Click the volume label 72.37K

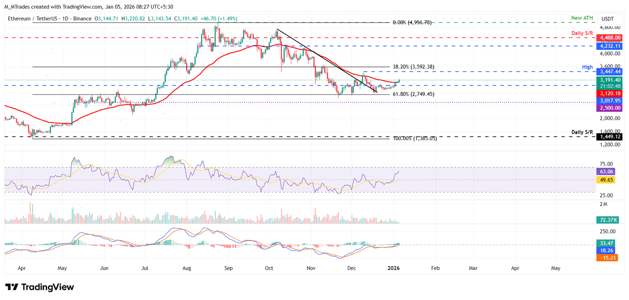[607, 220]
